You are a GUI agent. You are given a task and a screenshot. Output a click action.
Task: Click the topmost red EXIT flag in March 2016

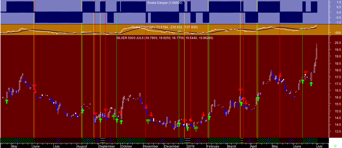coord(241,90)
